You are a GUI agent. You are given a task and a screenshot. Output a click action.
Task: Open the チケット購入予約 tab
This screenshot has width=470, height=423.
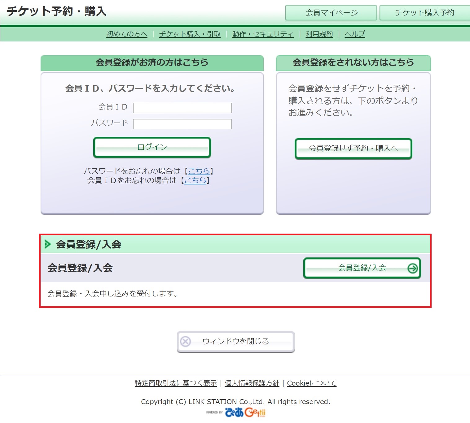424,13
